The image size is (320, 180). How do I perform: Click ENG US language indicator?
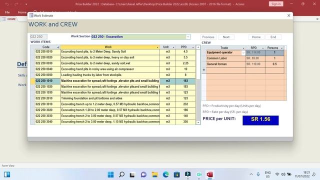(267, 174)
